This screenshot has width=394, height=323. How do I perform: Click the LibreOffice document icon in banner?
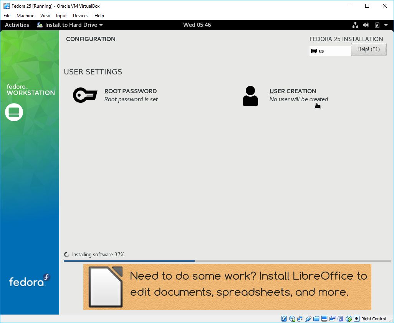(106, 287)
